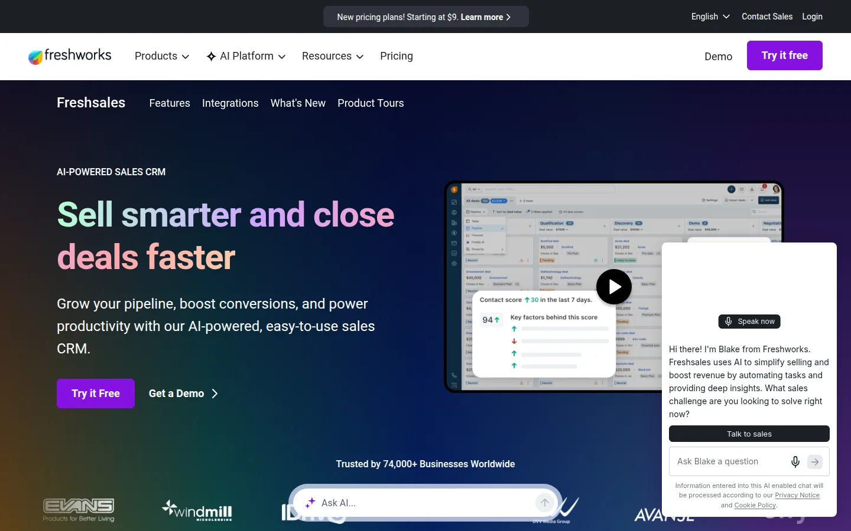The width and height of the screenshot is (851, 531).
Task: Open the Pricing page
Action: 397,56
